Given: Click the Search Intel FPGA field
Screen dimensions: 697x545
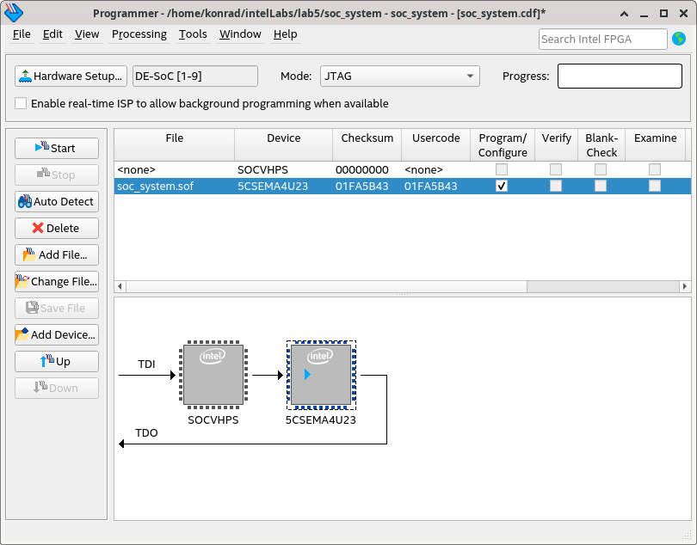Looking at the screenshot, I should (x=602, y=39).
